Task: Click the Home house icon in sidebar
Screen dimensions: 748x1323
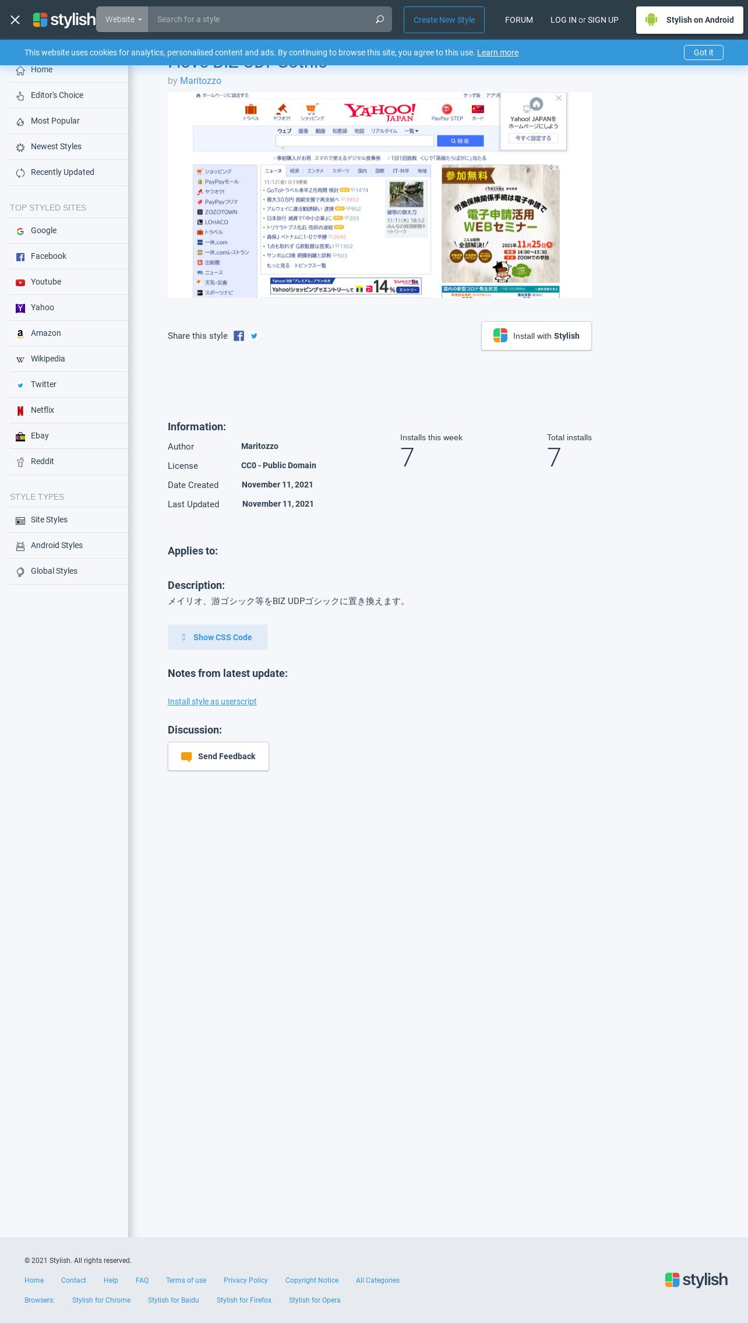Action: [20, 70]
